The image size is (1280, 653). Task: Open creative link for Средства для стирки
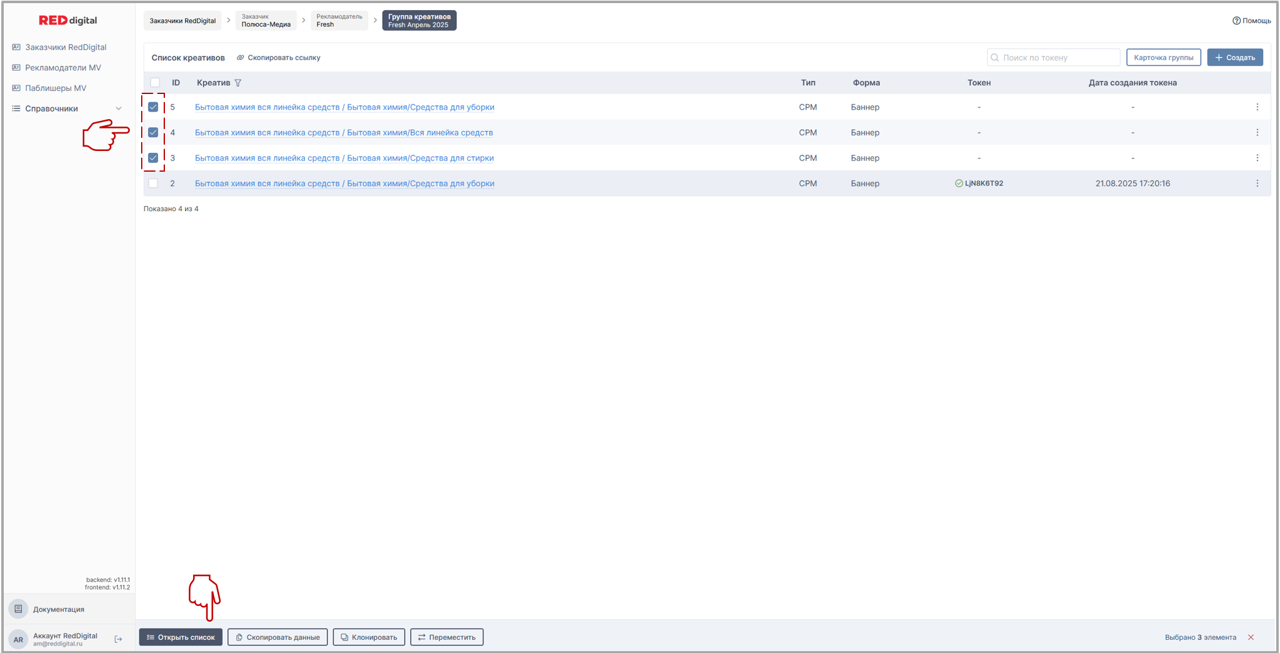tap(344, 158)
